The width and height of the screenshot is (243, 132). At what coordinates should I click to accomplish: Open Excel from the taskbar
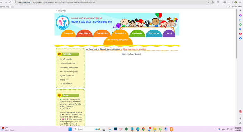coord(127,129)
